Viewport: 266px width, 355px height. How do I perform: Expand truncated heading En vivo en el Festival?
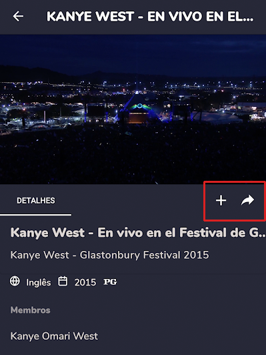pos(138,233)
